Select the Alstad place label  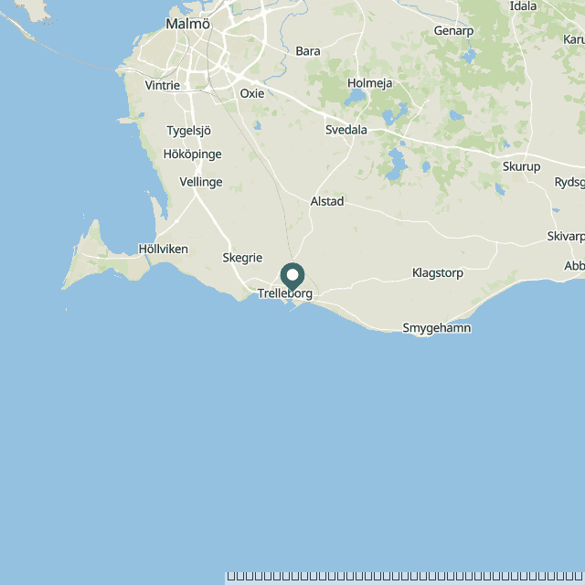[327, 201]
